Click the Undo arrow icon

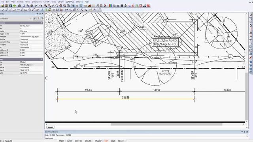point(37,6)
